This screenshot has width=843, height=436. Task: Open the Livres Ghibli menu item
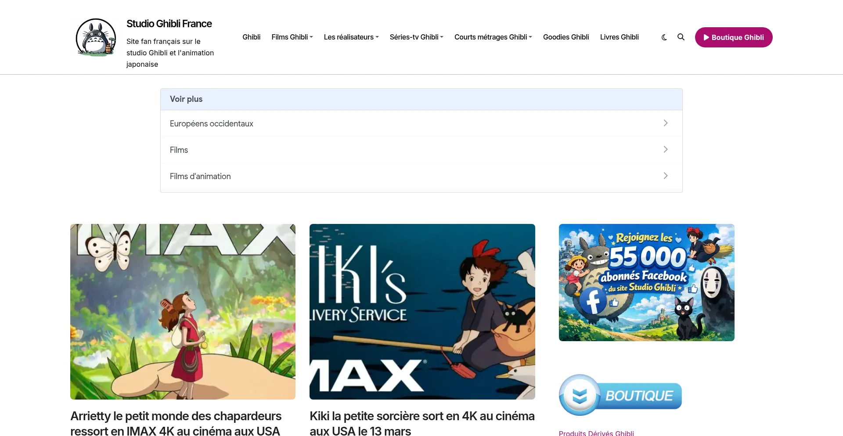tap(620, 37)
